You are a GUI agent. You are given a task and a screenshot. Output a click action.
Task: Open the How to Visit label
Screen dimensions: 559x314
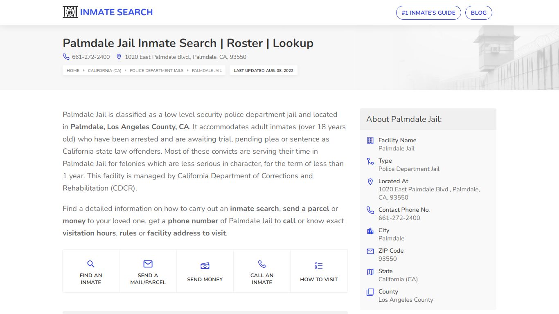[319, 280]
